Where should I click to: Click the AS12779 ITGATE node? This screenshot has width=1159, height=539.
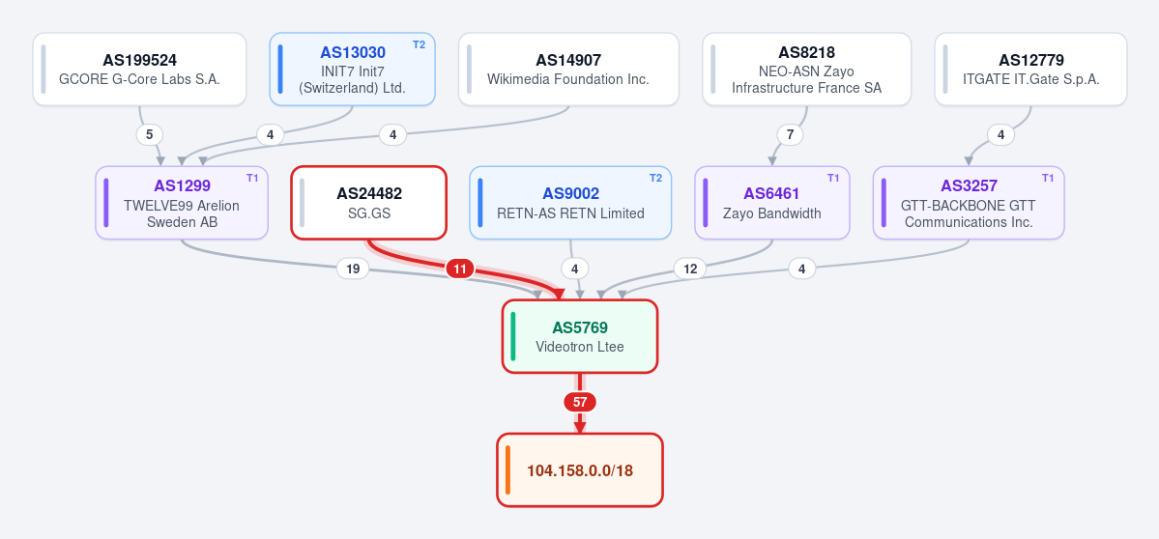click(1031, 70)
